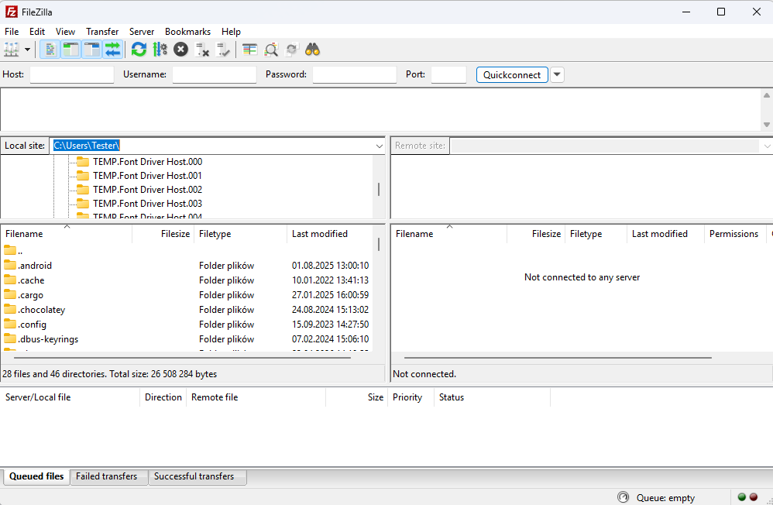Image resolution: width=773 pixels, height=505 pixels.
Task: Open the File menu
Action: click(x=12, y=32)
